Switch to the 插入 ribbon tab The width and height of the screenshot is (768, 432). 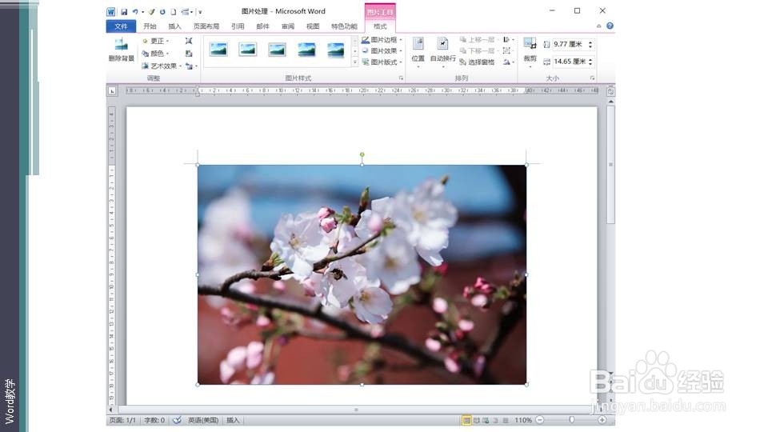(x=175, y=26)
